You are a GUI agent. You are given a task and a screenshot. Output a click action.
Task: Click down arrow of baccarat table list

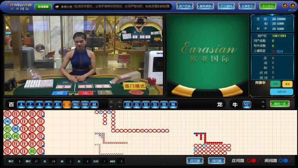[111, 107]
